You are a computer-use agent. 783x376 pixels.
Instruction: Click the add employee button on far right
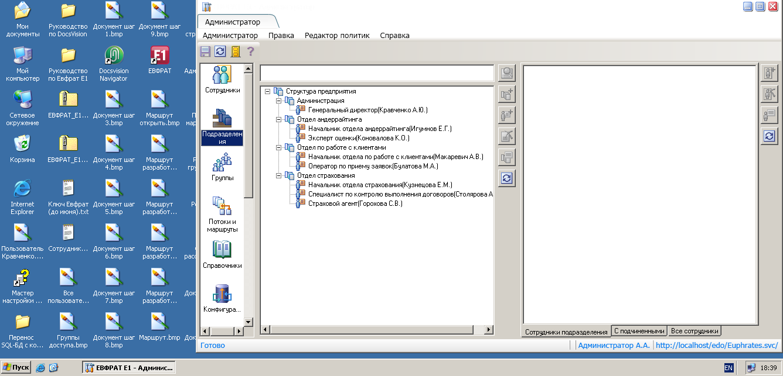coord(770,73)
